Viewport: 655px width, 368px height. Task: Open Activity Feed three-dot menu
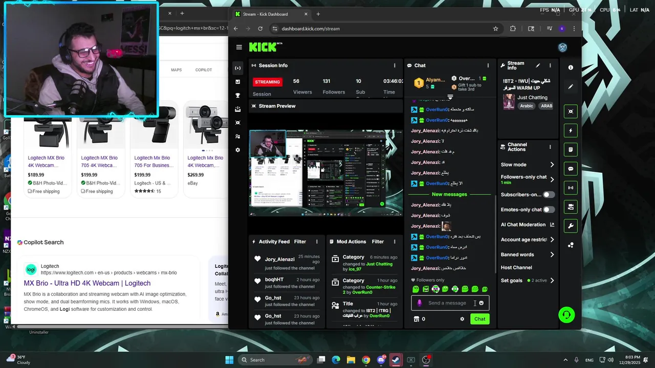(317, 242)
